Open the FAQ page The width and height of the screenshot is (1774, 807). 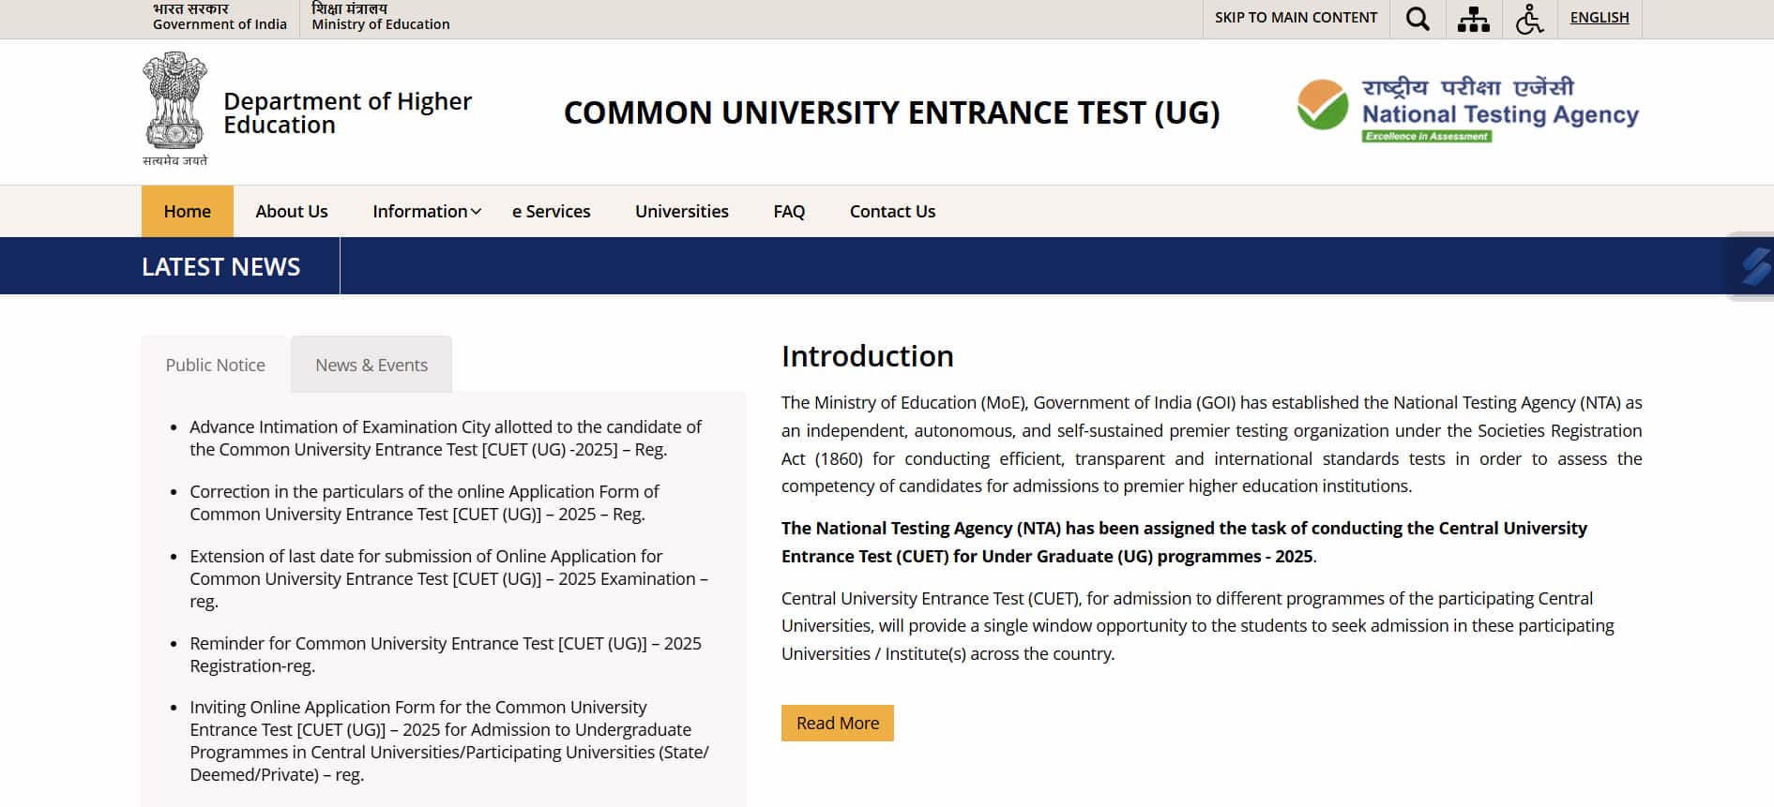(789, 211)
